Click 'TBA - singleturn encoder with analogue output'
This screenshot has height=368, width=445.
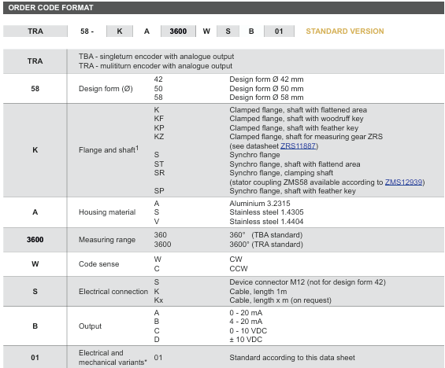(x=157, y=57)
